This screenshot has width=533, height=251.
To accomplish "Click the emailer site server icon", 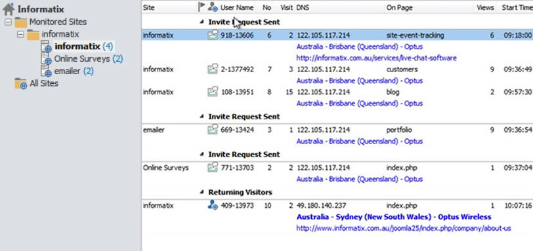I will pyautogui.click(x=46, y=71).
